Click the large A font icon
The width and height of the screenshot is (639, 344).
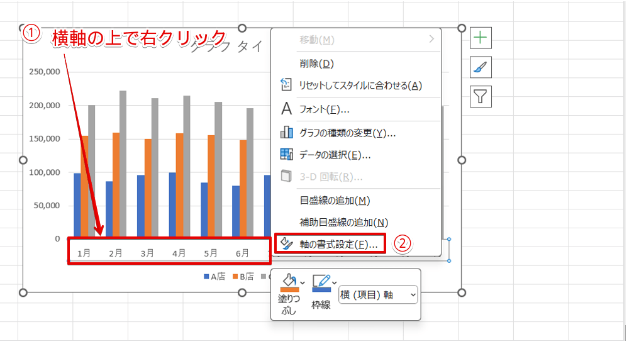coord(287,109)
